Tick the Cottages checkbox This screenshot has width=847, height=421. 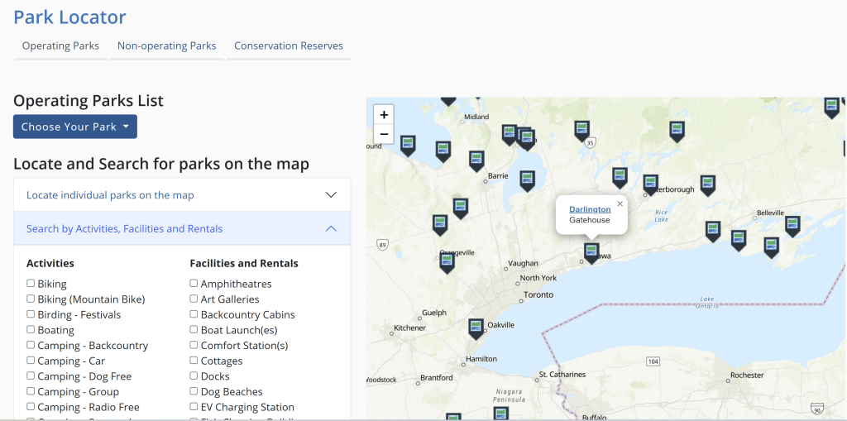[194, 360]
